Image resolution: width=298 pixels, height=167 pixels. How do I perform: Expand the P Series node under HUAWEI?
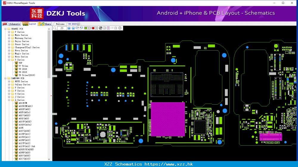coord(9,32)
